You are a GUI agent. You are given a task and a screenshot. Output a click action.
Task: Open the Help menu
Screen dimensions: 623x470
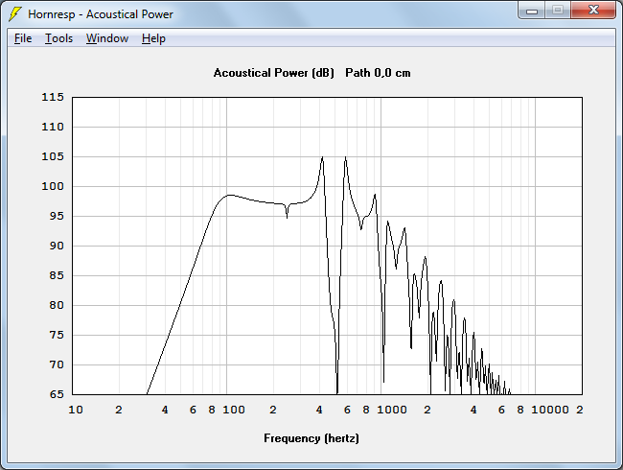(x=153, y=38)
